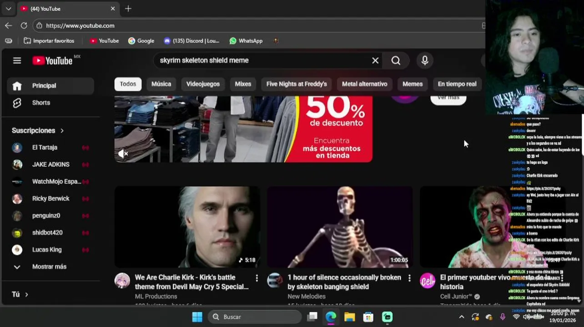This screenshot has width=584, height=327.
Task: Reload the YouTube page
Action: click(24, 25)
